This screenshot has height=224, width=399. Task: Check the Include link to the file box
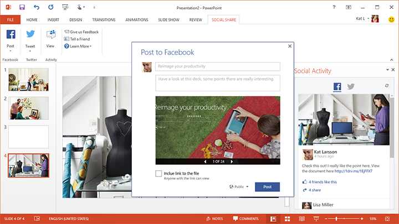(159, 174)
